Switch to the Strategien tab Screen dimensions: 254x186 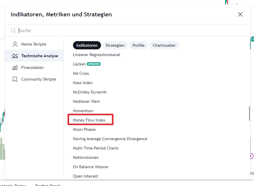coord(115,45)
